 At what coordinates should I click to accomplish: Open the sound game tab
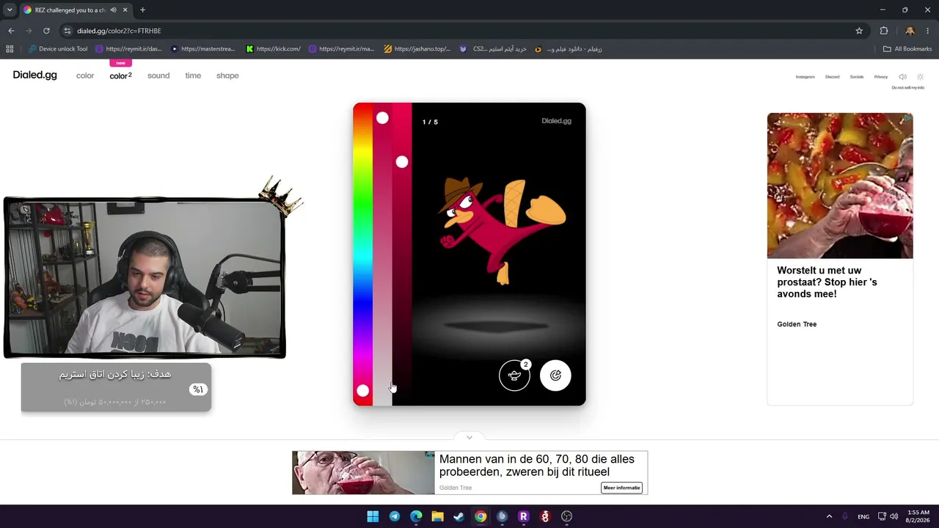[x=158, y=76]
